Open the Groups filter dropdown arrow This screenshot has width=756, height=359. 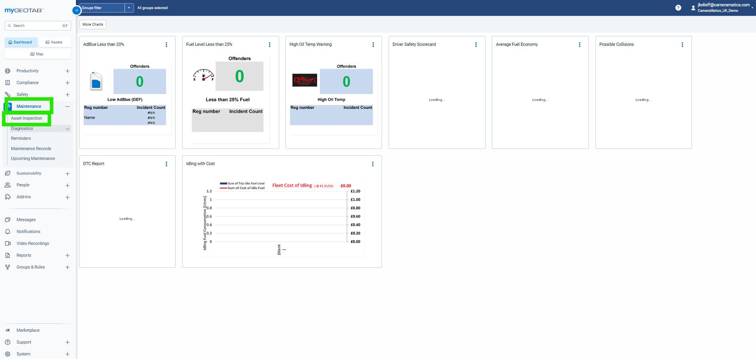129,8
